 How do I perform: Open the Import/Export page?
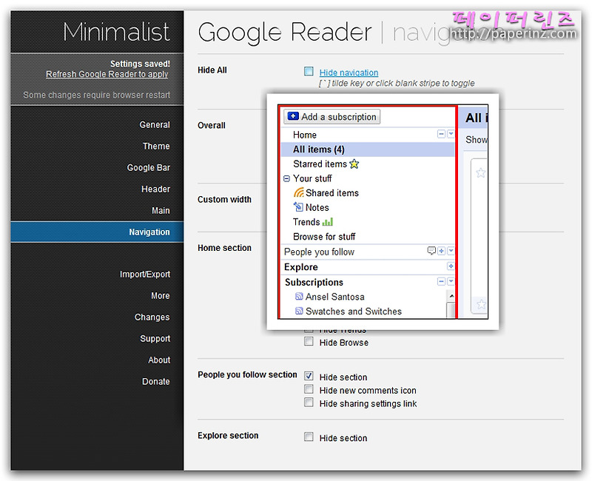145,274
